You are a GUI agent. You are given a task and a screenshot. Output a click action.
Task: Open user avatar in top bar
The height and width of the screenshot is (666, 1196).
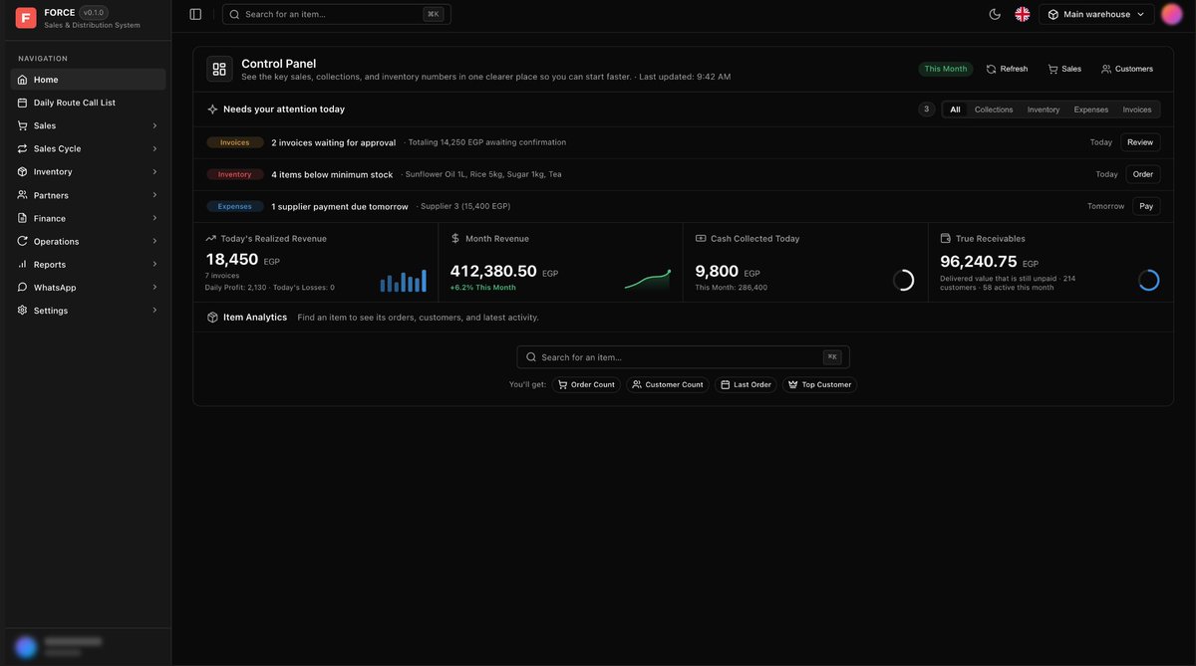pyautogui.click(x=1172, y=14)
